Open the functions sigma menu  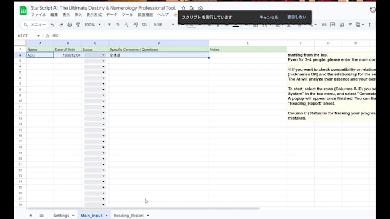370,25
